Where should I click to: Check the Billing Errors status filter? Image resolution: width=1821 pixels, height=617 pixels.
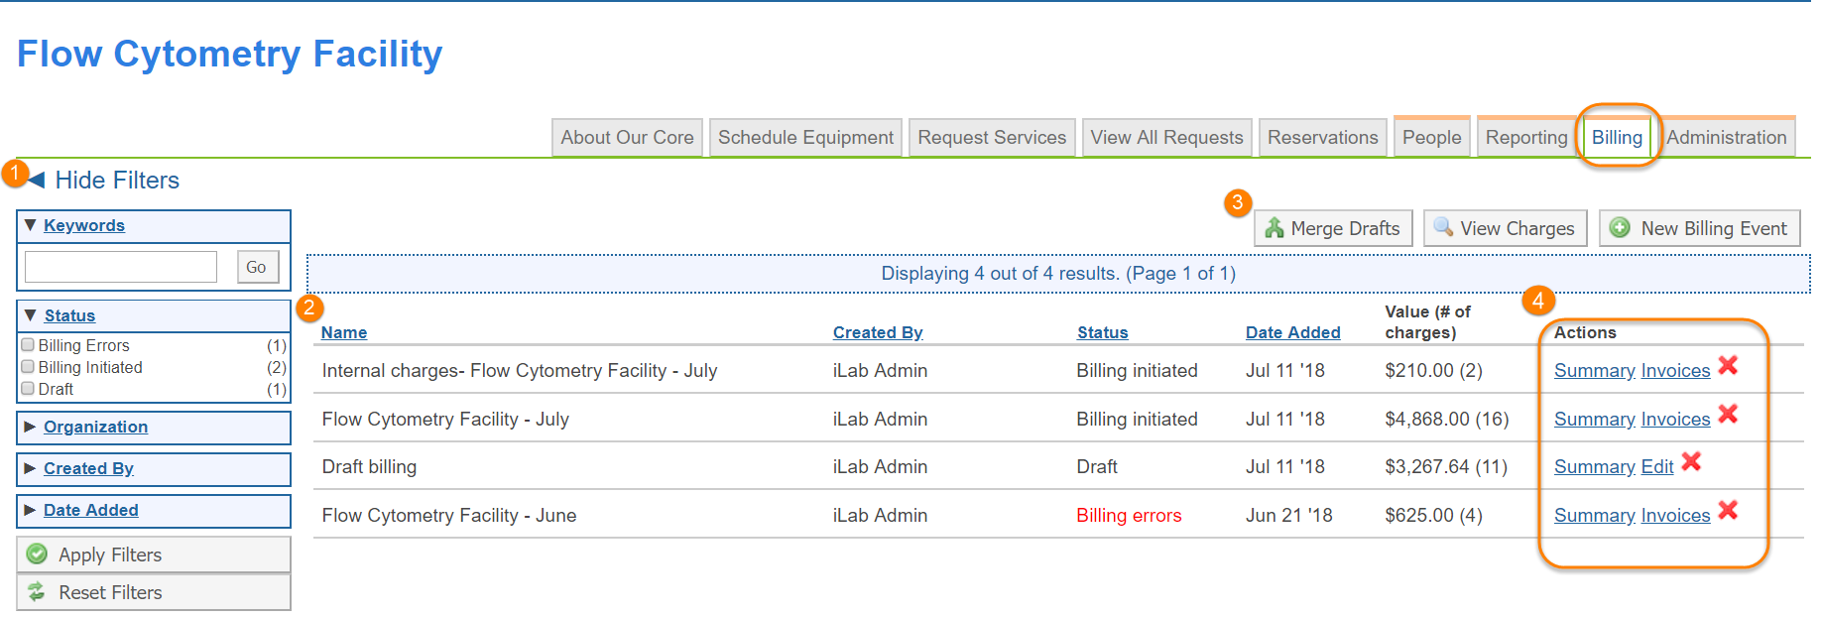pos(28,345)
